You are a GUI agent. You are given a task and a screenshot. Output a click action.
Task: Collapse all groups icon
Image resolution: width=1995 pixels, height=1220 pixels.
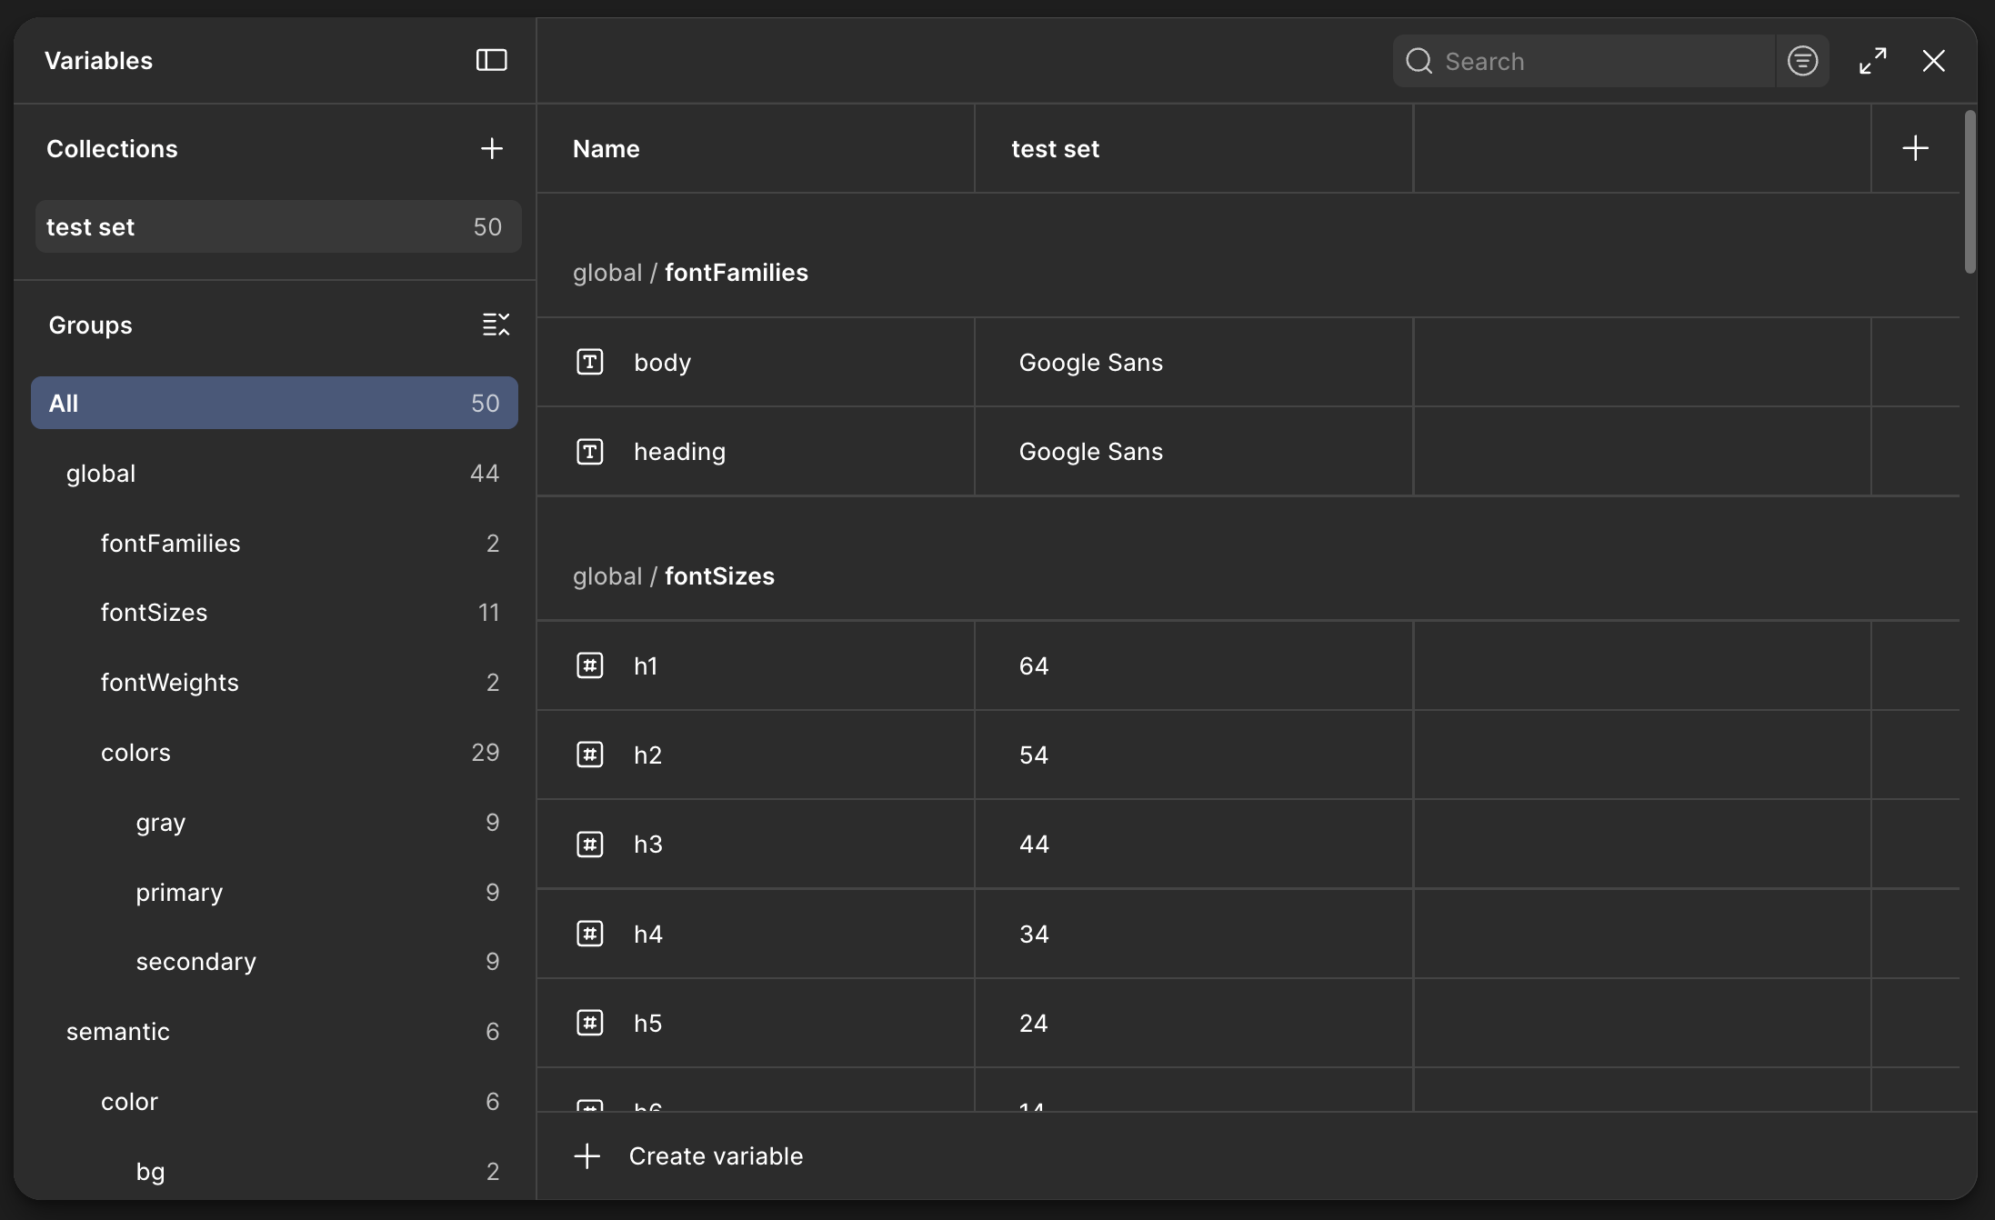point(496,325)
